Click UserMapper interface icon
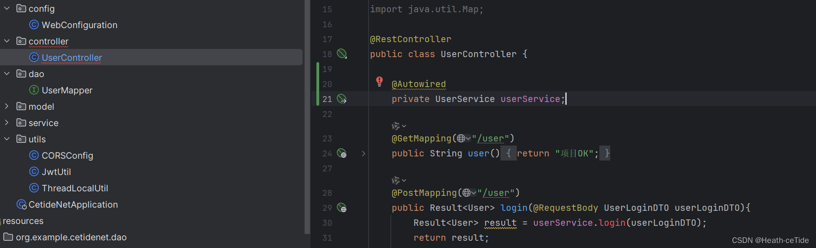816x248 pixels. pos(34,90)
